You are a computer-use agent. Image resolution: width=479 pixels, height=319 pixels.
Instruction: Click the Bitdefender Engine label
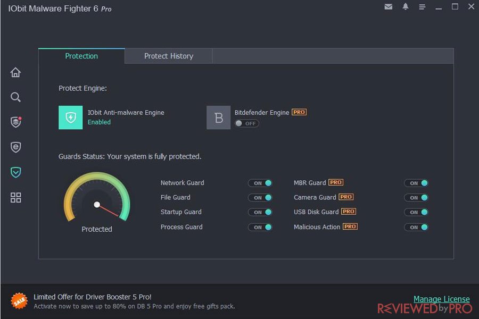click(262, 112)
